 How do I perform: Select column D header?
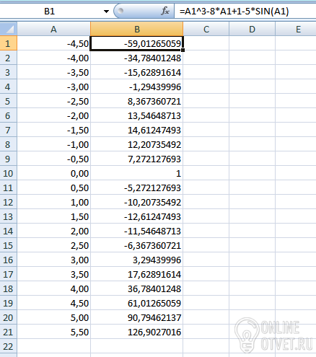click(252, 29)
